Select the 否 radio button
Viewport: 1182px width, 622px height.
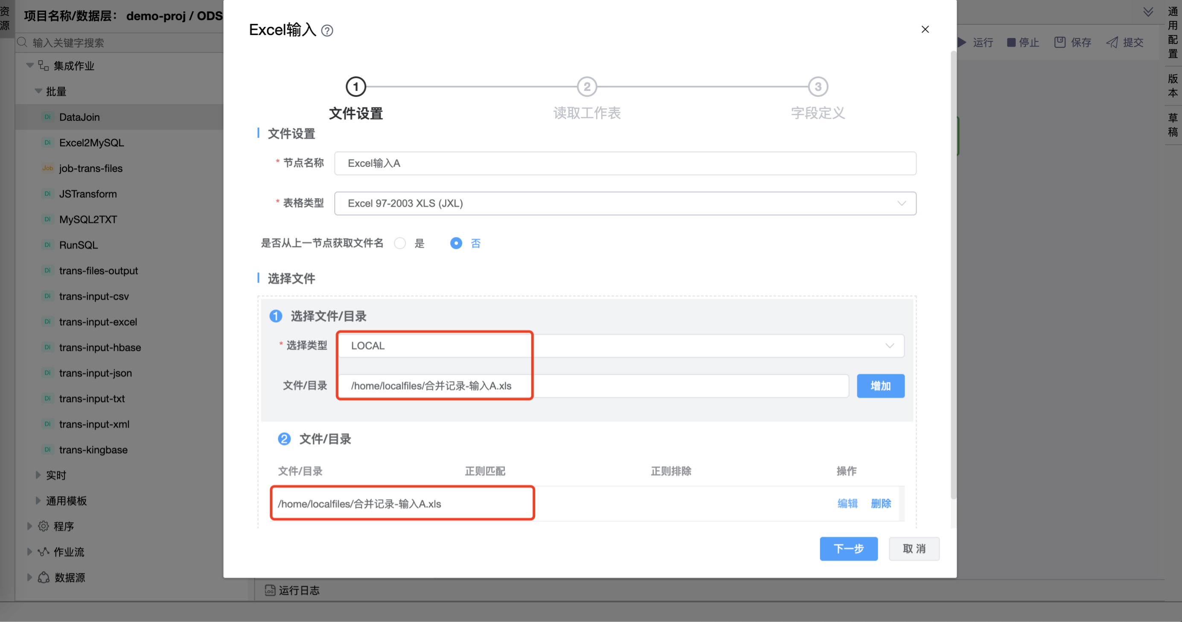click(x=456, y=243)
